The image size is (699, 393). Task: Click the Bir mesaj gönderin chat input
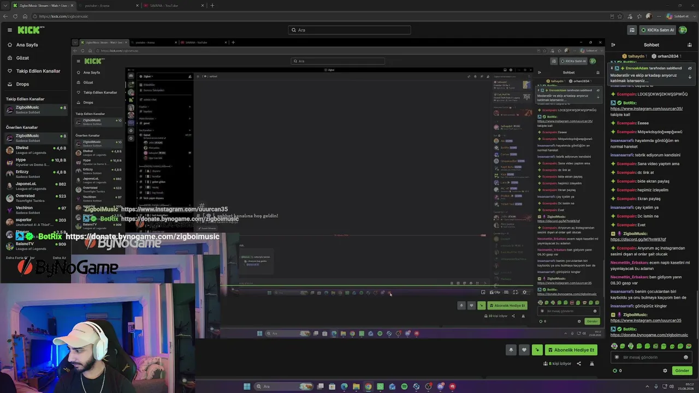(651, 357)
